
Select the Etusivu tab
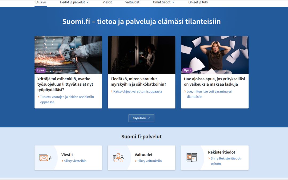(41, 2)
